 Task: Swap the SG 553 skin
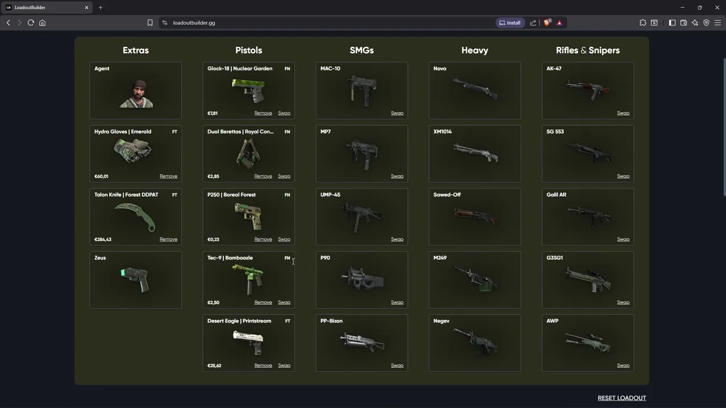(x=623, y=176)
